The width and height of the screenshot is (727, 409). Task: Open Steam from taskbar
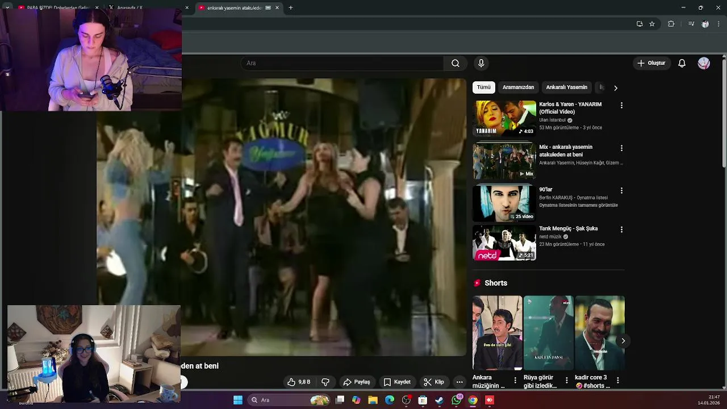440,400
